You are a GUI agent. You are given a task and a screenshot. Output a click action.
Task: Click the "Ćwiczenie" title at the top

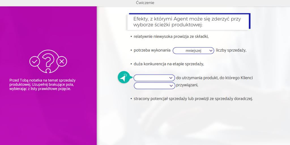(145, 3)
